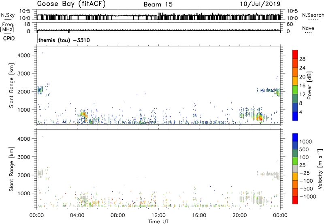
Task: Click the velocity colorbar tick '1000'
Action: click(306, 142)
